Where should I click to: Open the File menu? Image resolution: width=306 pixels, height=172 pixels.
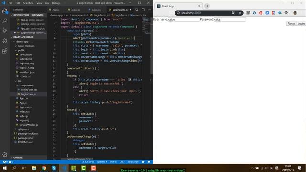coord(11,3)
